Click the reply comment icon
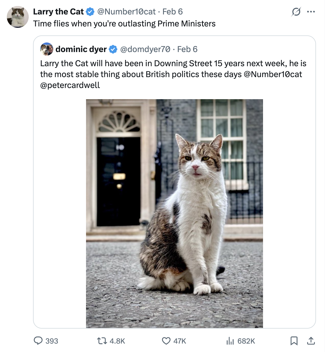This screenshot has height=352, width=325. 38,341
